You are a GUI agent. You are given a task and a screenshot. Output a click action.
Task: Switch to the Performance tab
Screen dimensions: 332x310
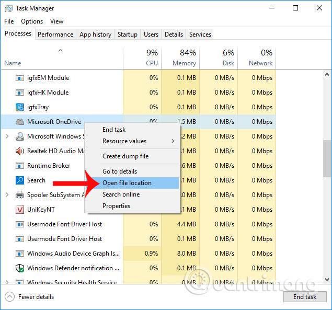click(x=55, y=35)
